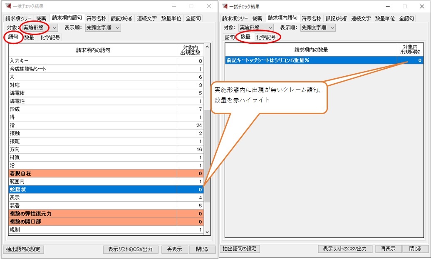The image size is (431, 259).
Task: Select 請求項内語句 tab in left window
Action: click(x=67, y=17)
